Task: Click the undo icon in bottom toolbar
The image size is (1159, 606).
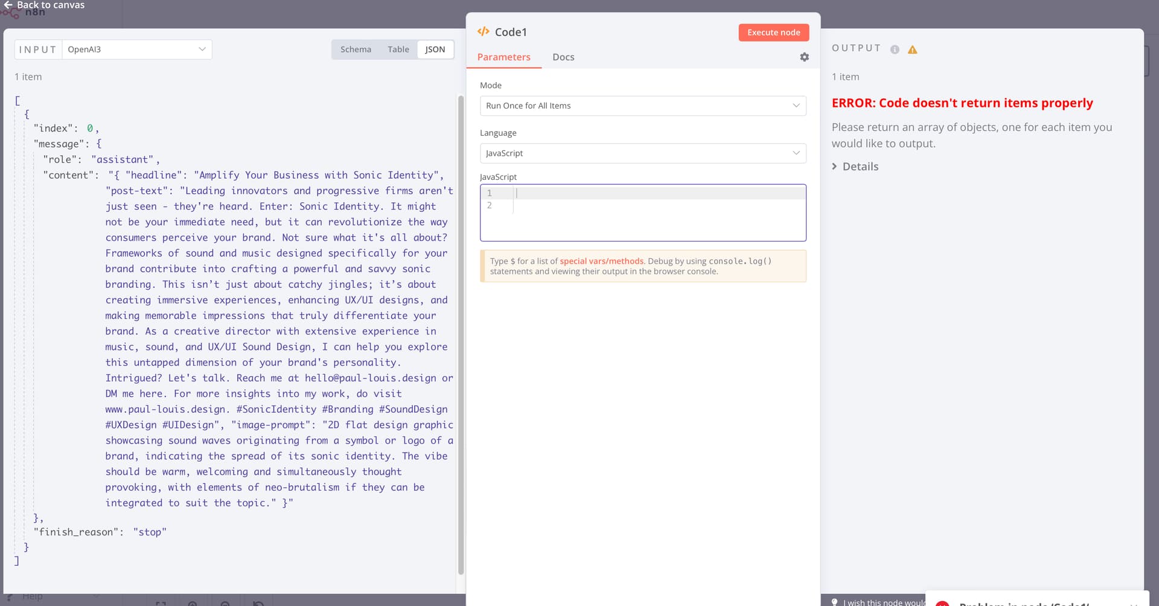Action: pos(258,604)
